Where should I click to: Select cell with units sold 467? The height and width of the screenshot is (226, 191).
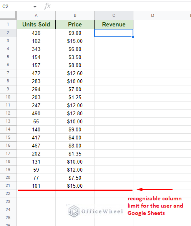(36, 146)
